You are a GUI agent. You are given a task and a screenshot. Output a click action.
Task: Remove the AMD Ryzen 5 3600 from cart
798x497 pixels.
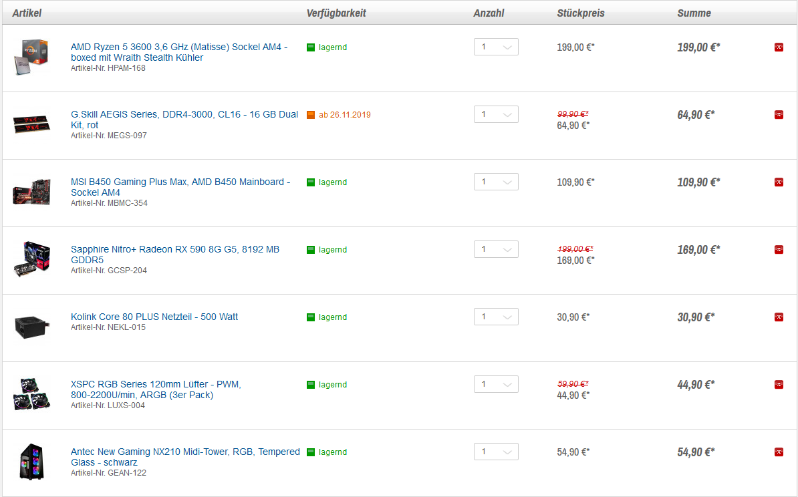[779, 47]
